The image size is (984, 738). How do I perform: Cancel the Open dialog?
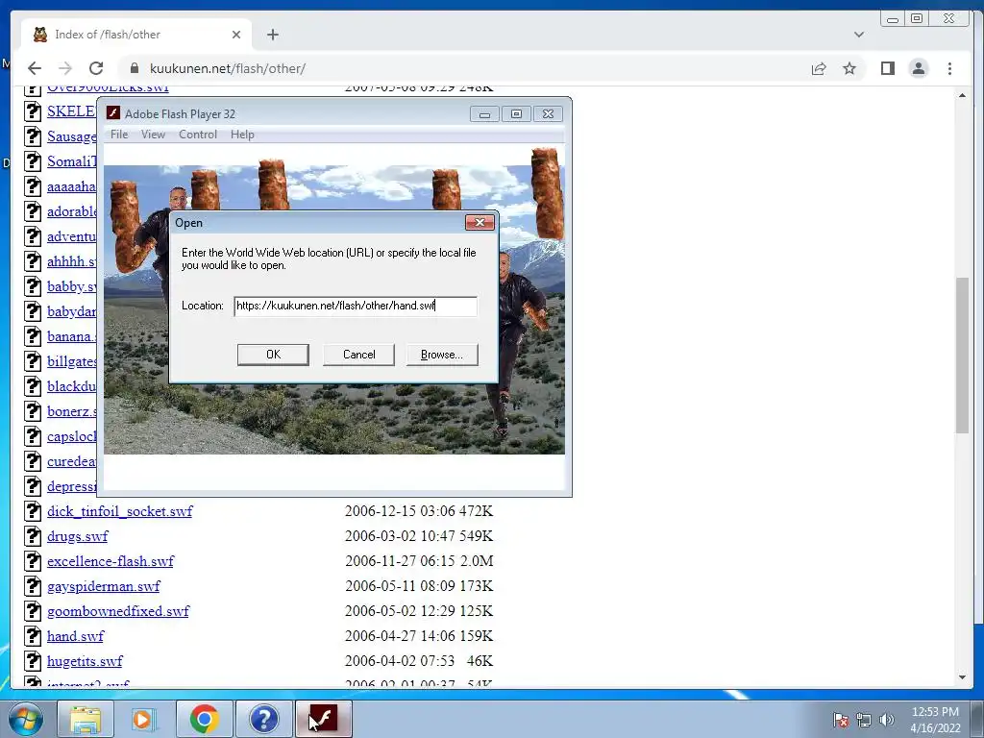pyautogui.click(x=359, y=355)
